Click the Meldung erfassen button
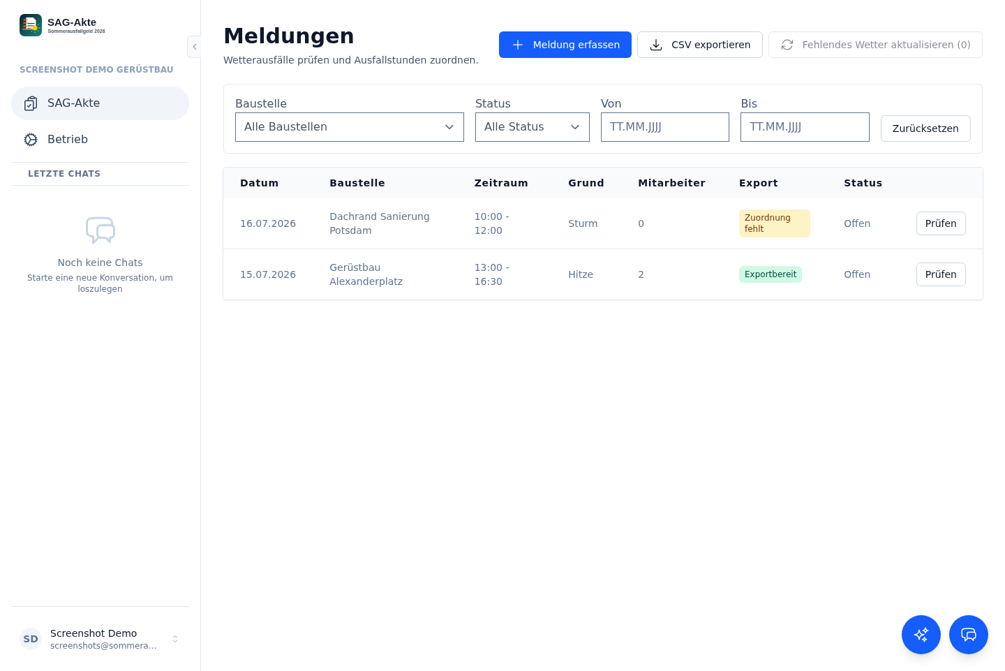 point(565,45)
